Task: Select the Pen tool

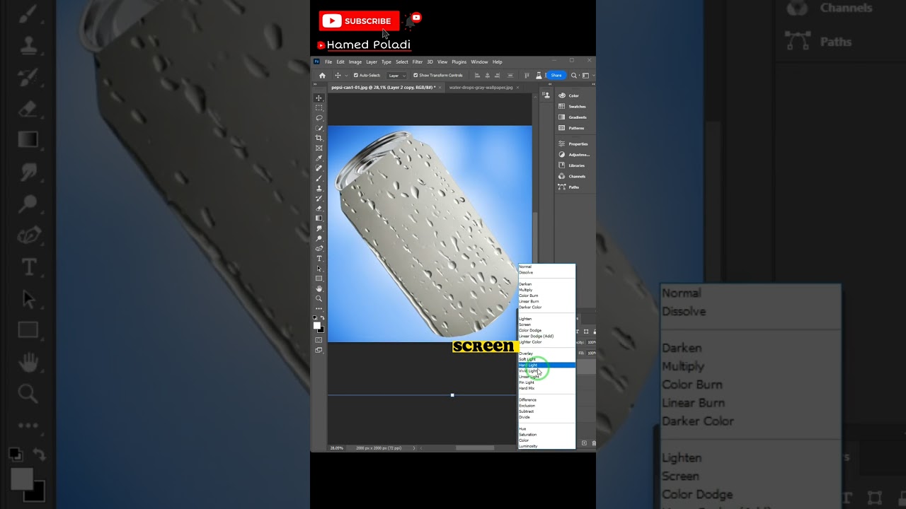Action: (319, 248)
